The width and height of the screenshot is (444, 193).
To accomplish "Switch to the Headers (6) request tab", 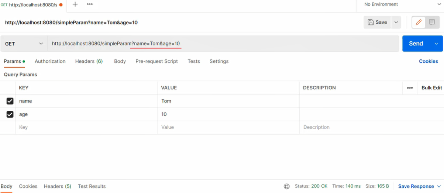I will (89, 62).
